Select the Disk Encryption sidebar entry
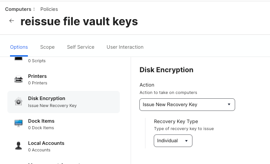 64,102
